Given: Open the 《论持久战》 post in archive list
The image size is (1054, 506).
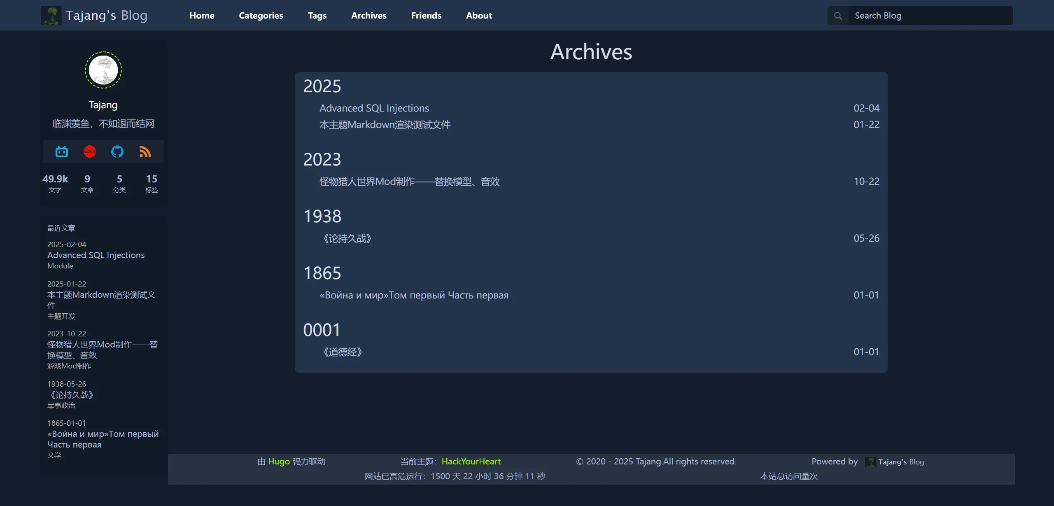Looking at the screenshot, I should pos(347,238).
